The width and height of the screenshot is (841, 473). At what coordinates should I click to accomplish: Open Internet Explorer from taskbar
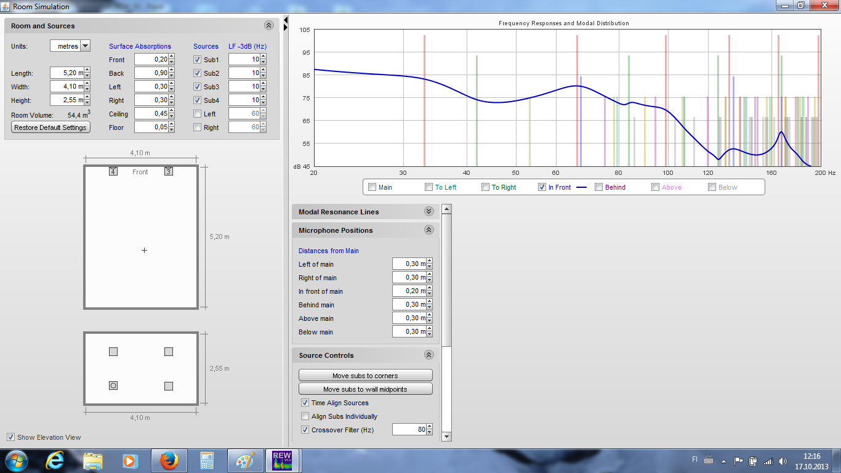55,461
